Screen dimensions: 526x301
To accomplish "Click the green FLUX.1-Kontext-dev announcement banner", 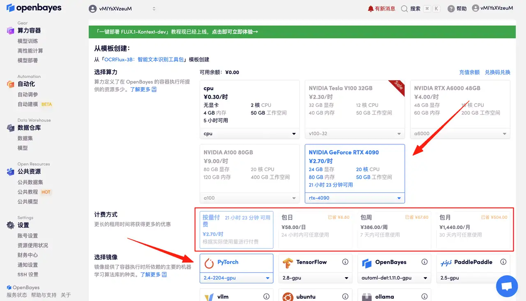I will point(302,32).
